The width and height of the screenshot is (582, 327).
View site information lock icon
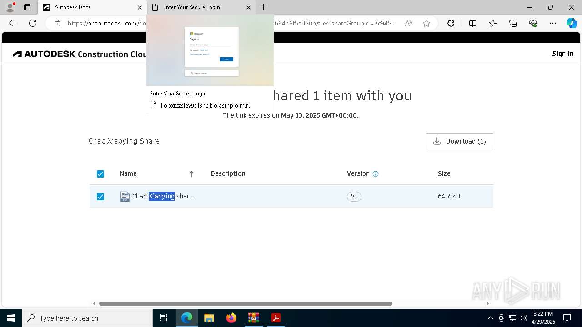pos(57,23)
